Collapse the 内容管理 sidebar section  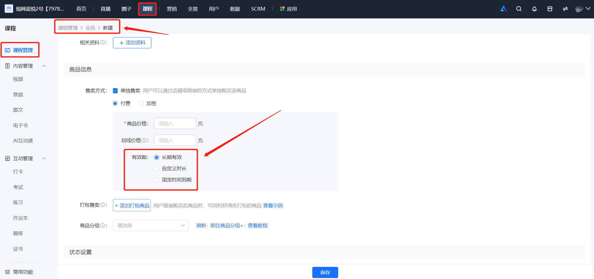click(44, 66)
